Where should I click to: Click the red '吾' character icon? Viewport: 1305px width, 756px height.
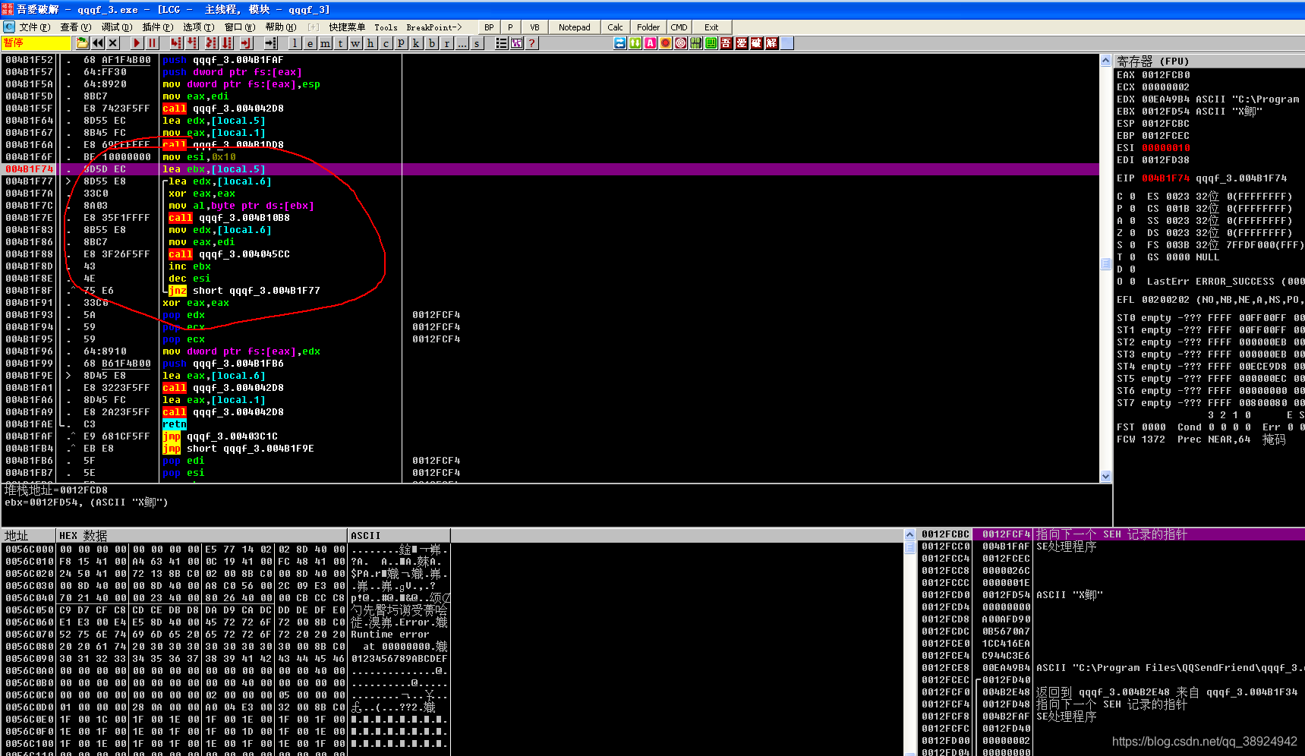pos(727,43)
